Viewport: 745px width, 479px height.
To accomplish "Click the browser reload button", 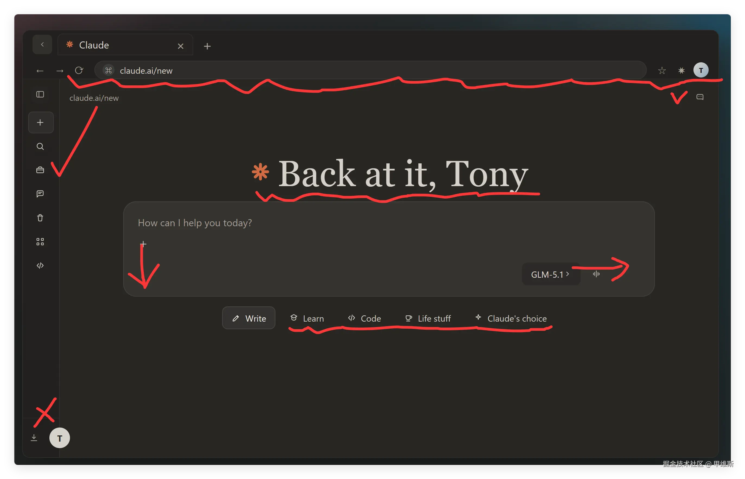I will point(79,71).
